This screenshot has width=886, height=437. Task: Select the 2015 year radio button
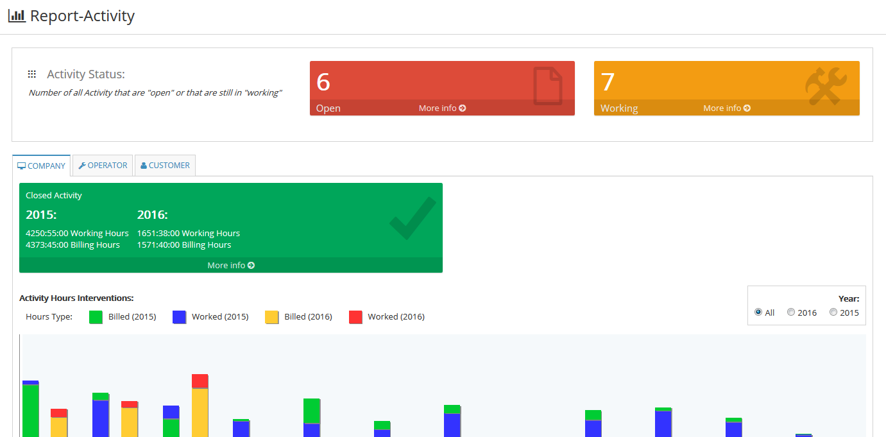[833, 312]
